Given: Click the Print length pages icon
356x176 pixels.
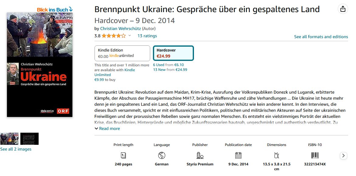Looking at the screenshot, I should click(123, 155).
